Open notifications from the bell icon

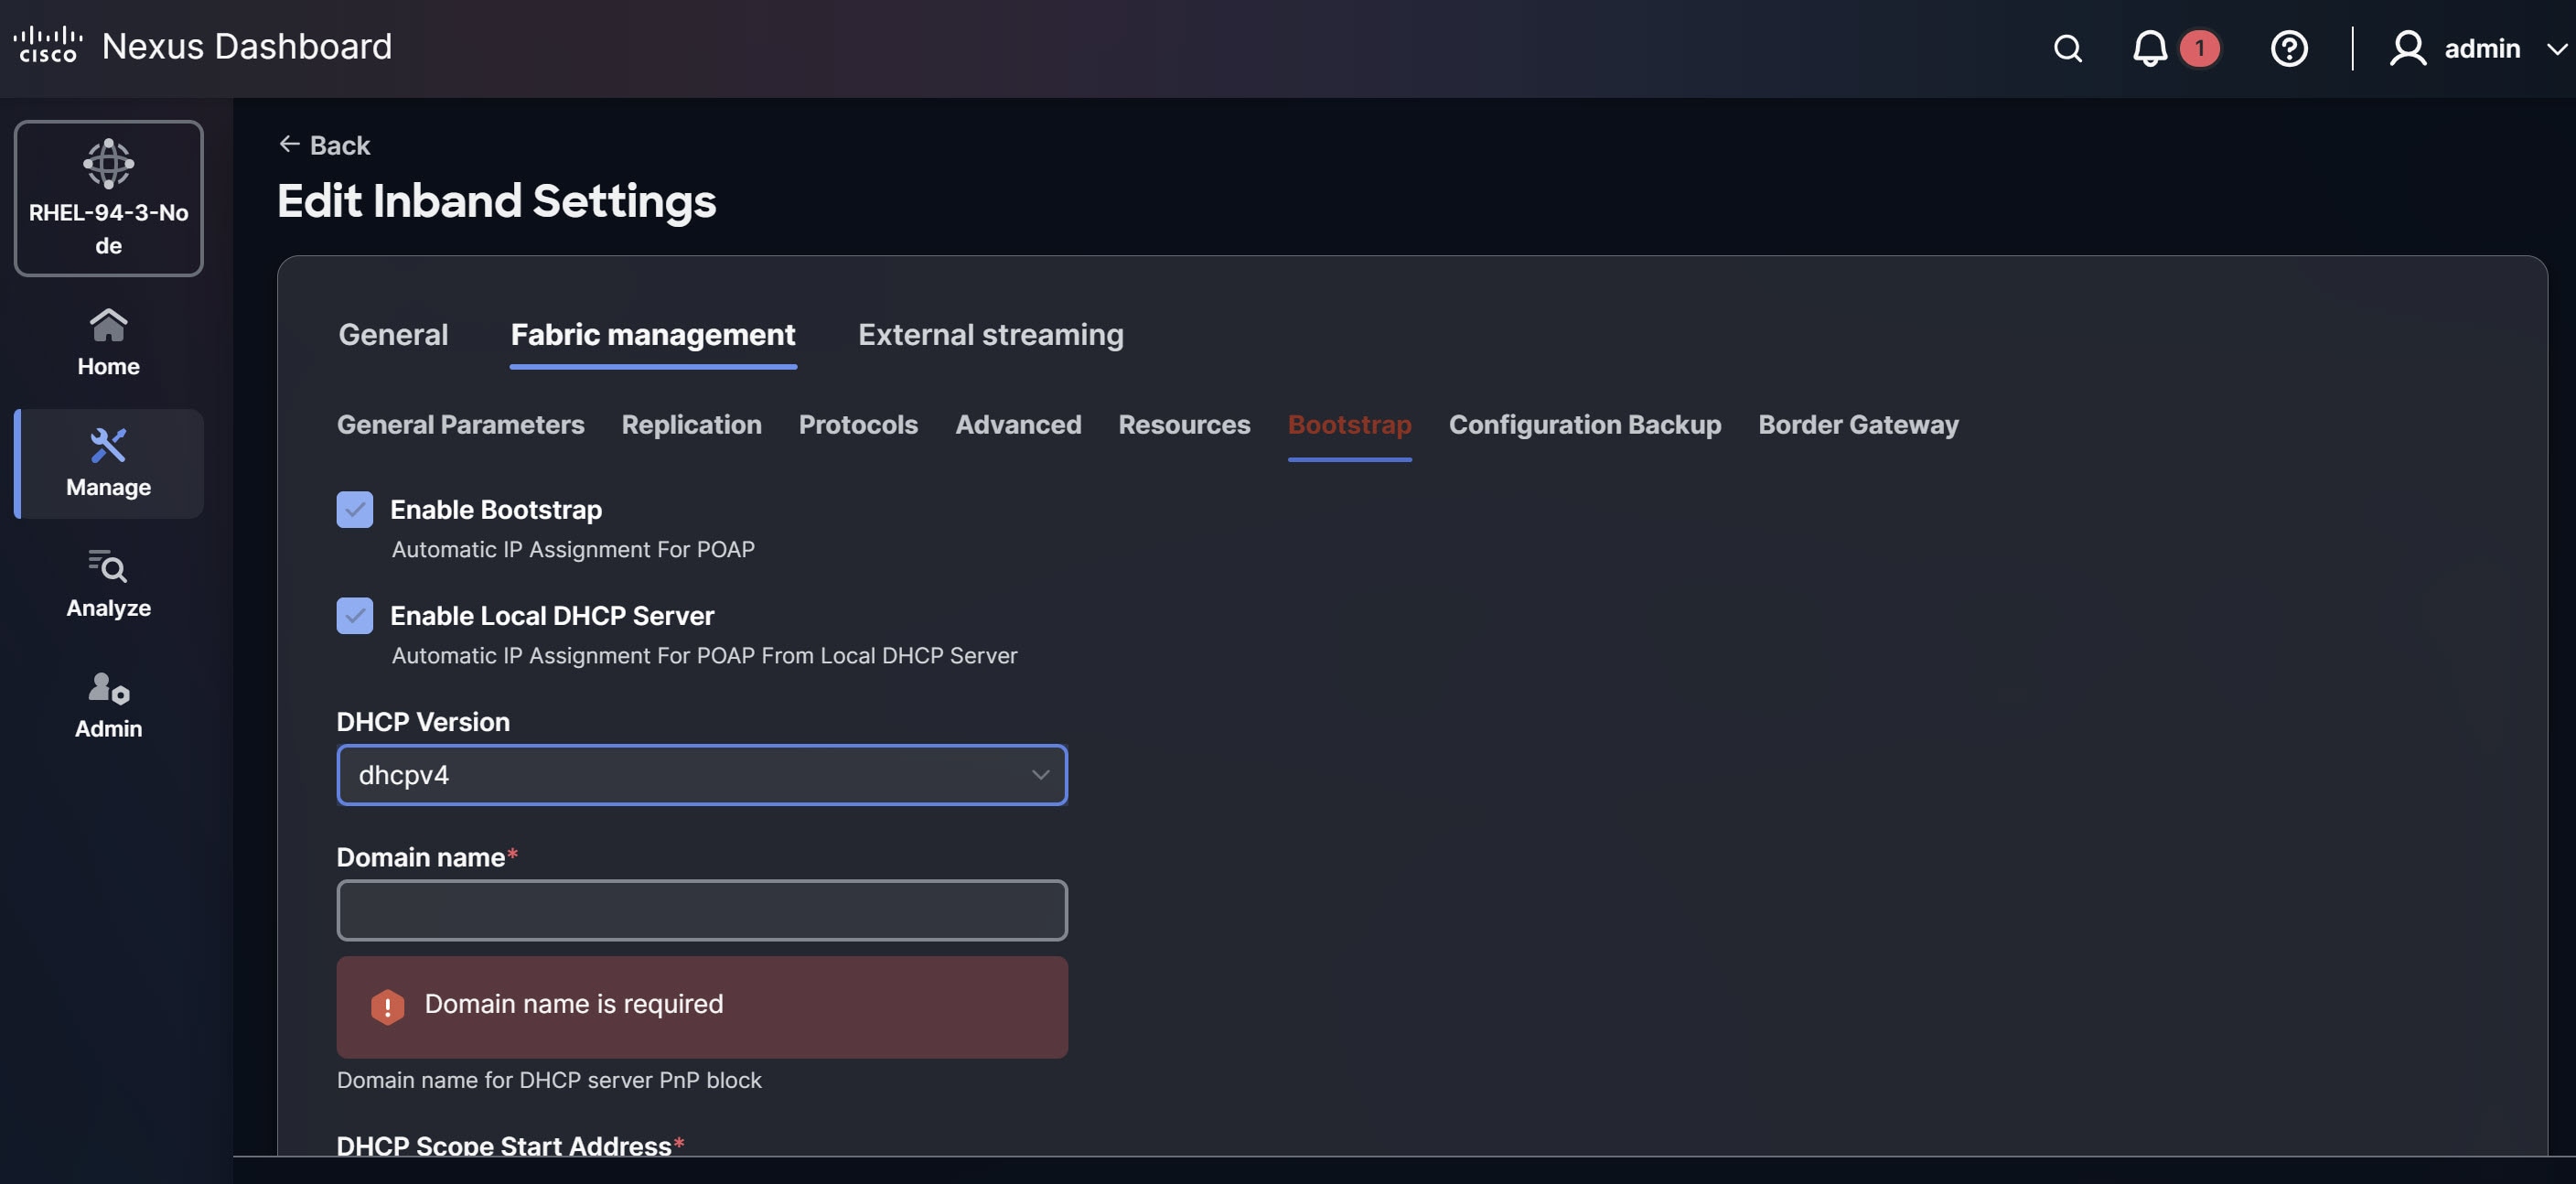(2148, 48)
